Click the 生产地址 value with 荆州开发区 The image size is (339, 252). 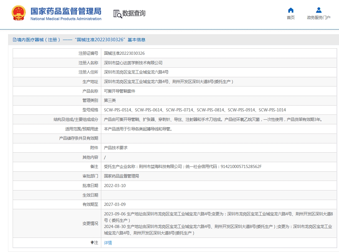click(168, 82)
